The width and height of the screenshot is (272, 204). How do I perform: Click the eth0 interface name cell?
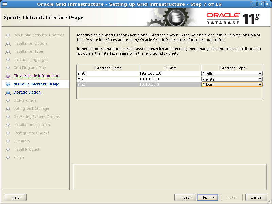click(x=108, y=73)
